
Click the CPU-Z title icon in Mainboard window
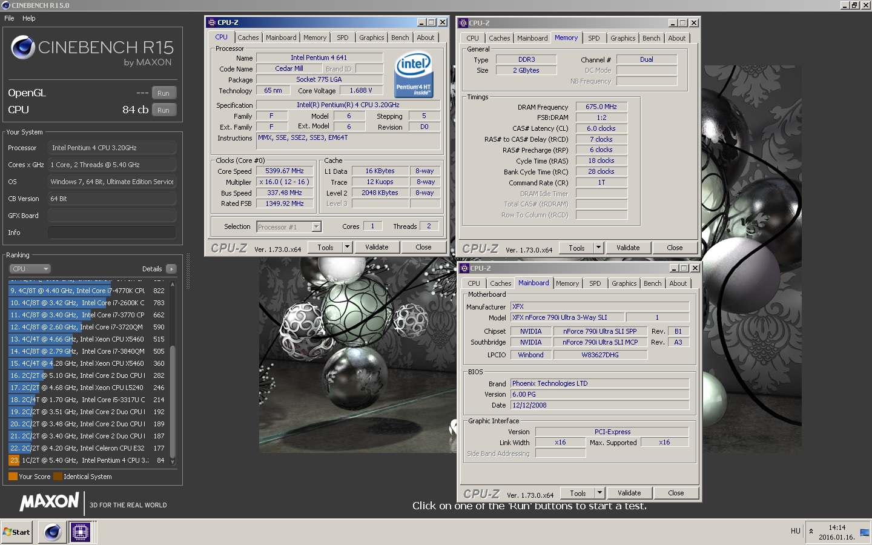464,268
